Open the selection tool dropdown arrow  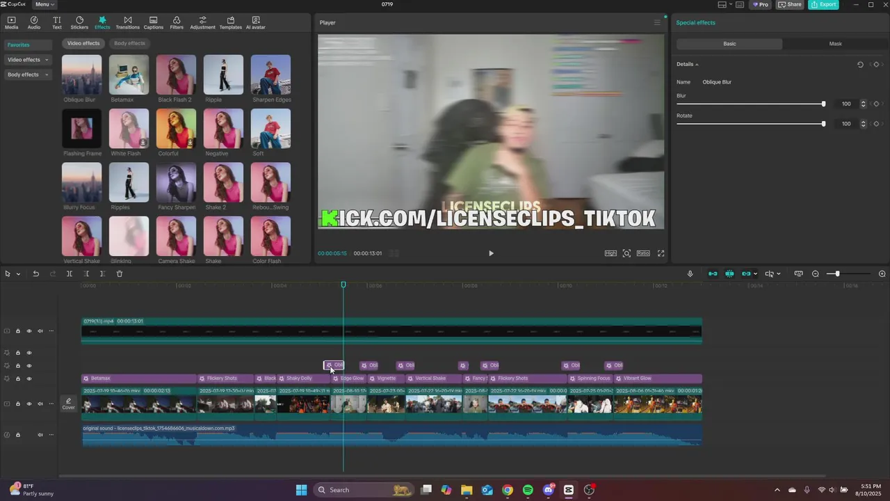[x=18, y=274]
